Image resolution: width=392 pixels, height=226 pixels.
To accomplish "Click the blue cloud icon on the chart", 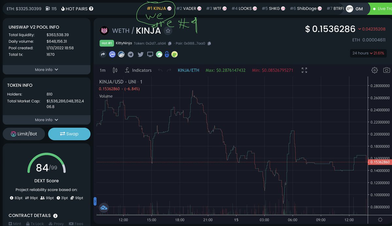I will (x=104, y=208).
